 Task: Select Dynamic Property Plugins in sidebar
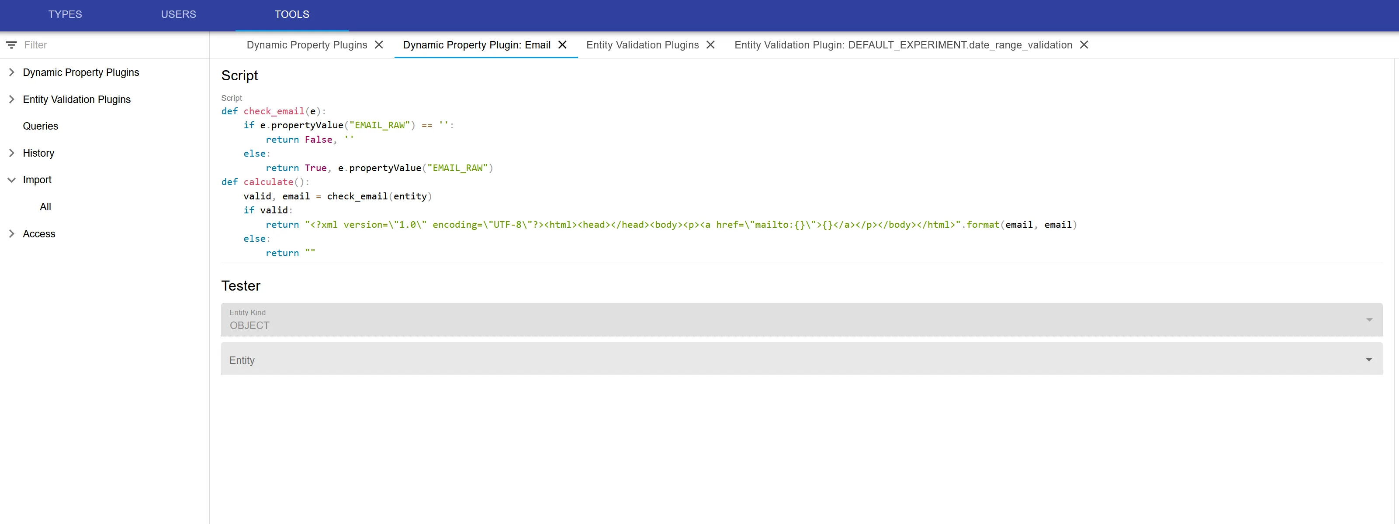tap(81, 73)
